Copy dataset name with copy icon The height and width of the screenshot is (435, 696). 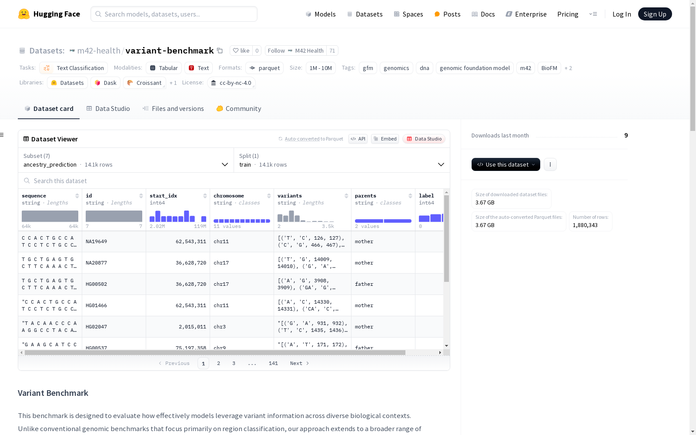220,50
